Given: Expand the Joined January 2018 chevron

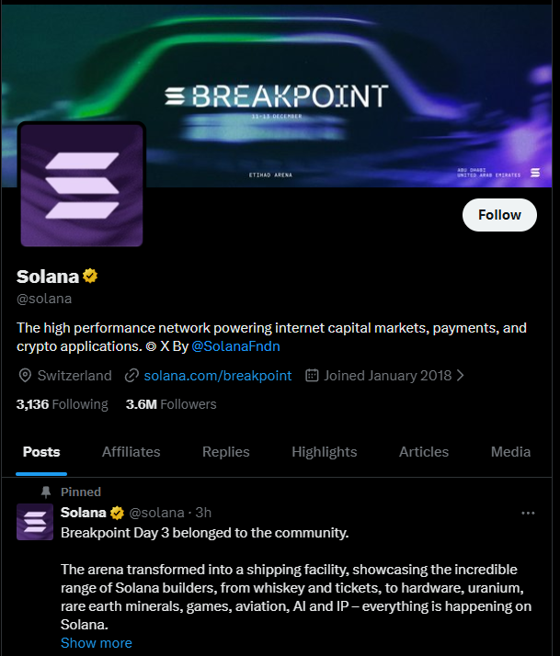Looking at the screenshot, I should 461,375.
